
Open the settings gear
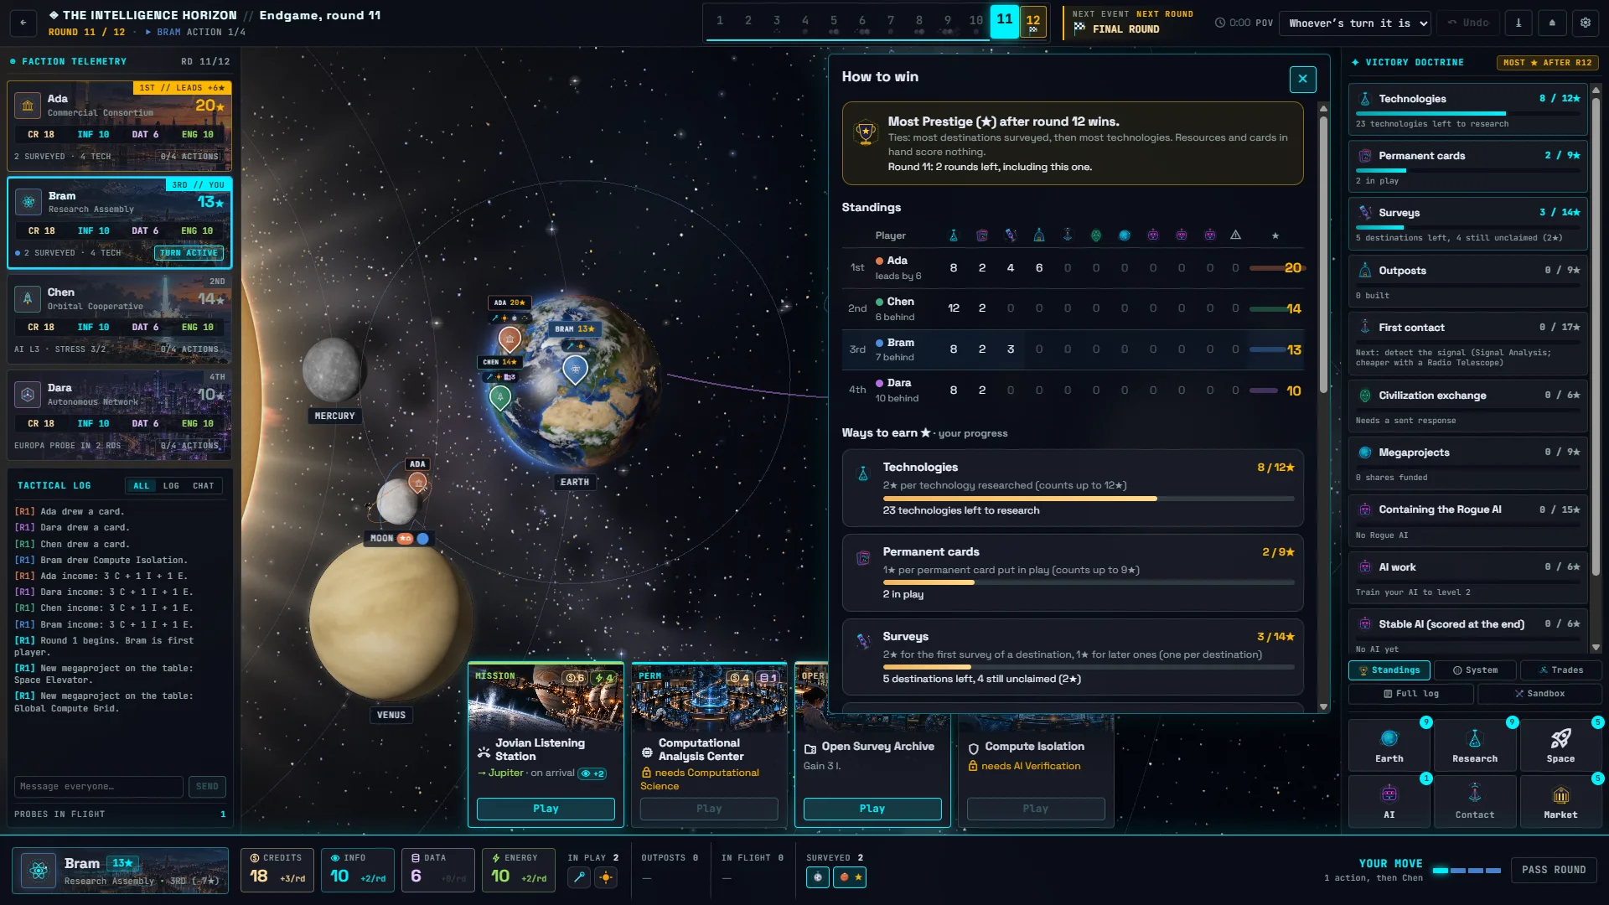pyautogui.click(x=1586, y=23)
